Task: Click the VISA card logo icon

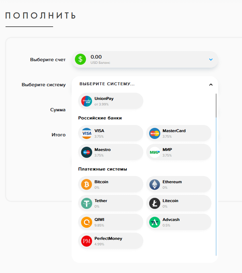Action: coord(87,133)
